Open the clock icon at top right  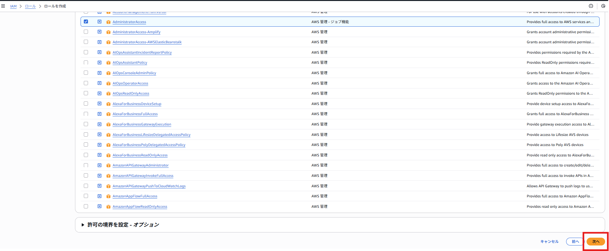[603, 6]
